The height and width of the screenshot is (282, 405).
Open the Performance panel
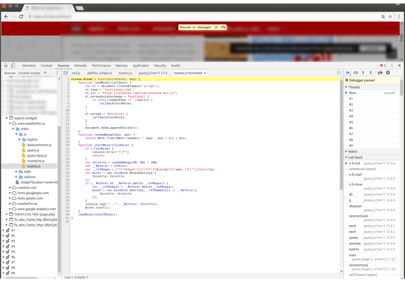point(101,65)
